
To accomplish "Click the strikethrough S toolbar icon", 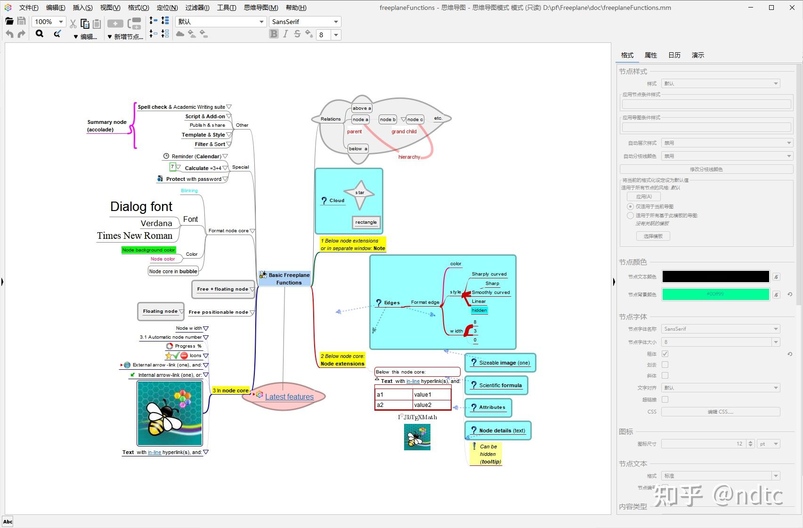I will tap(297, 34).
